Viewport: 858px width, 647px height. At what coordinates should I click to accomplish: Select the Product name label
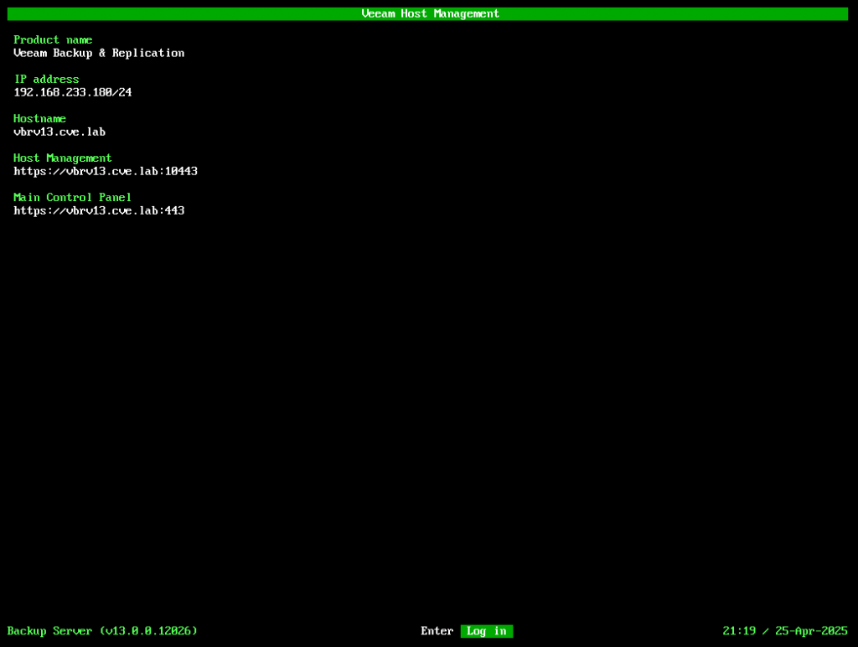[x=53, y=40]
